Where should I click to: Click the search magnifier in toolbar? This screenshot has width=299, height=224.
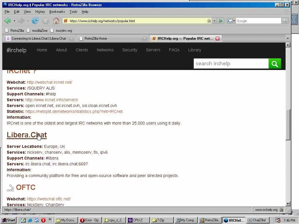(x=285, y=21)
